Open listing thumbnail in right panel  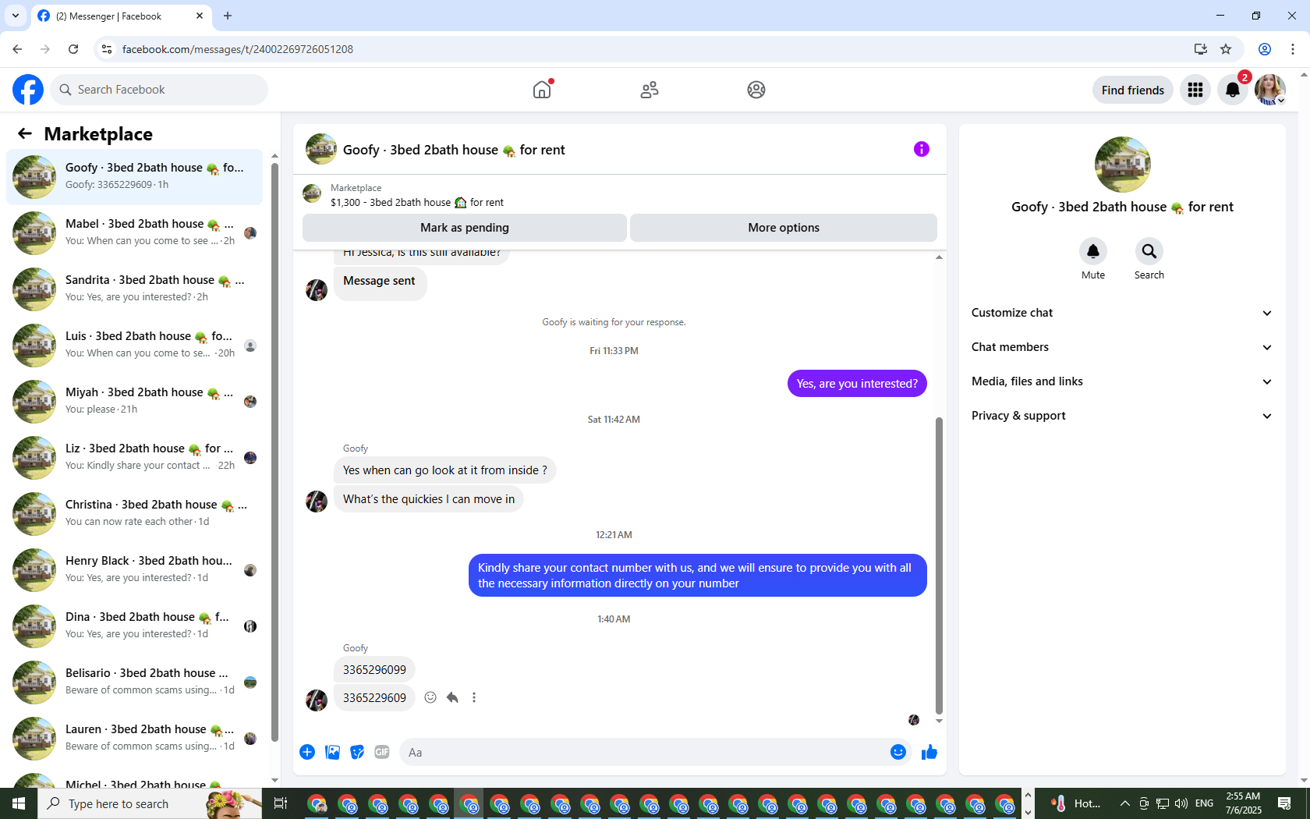1123,165
